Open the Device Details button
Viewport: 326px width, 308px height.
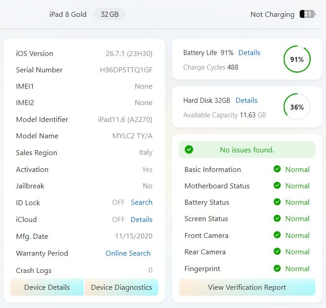[47, 287]
